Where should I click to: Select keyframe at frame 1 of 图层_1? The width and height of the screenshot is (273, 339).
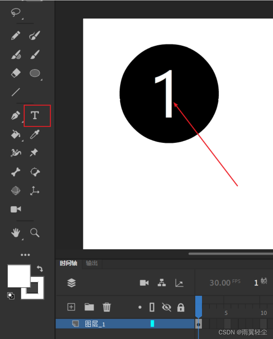(x=198, y=324)
